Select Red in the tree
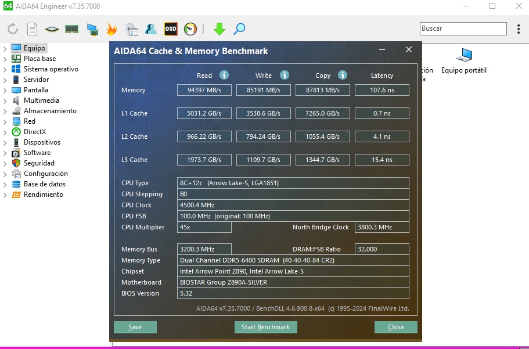The height and width of the screenshot is (349, 529). point(30,121)
